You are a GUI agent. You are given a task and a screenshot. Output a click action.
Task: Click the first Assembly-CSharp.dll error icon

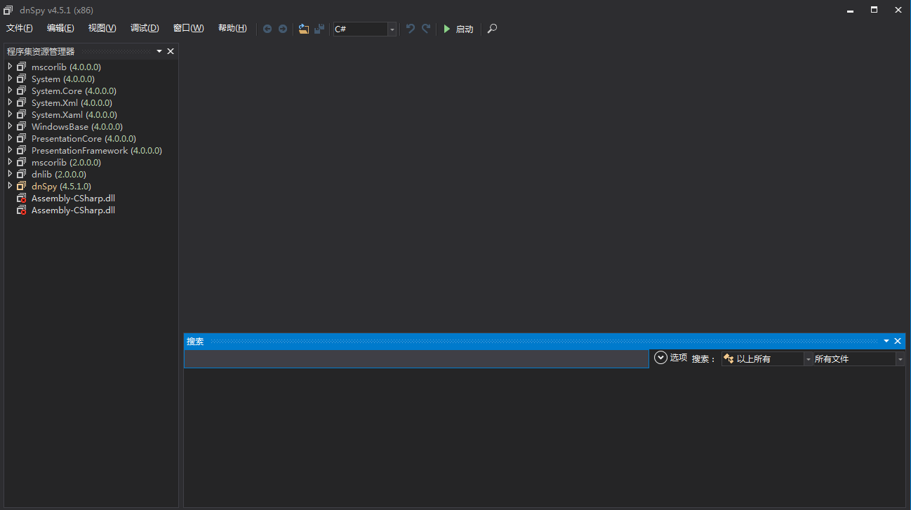click(22, 199)
